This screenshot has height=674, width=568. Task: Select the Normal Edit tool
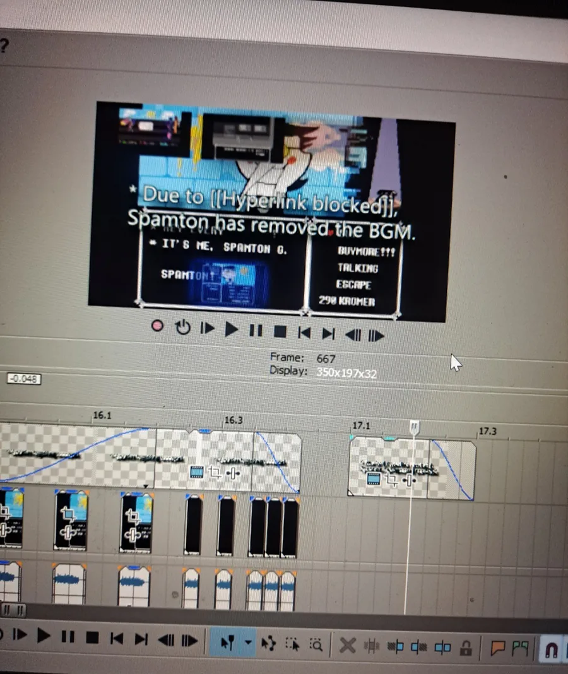(227, 642)
